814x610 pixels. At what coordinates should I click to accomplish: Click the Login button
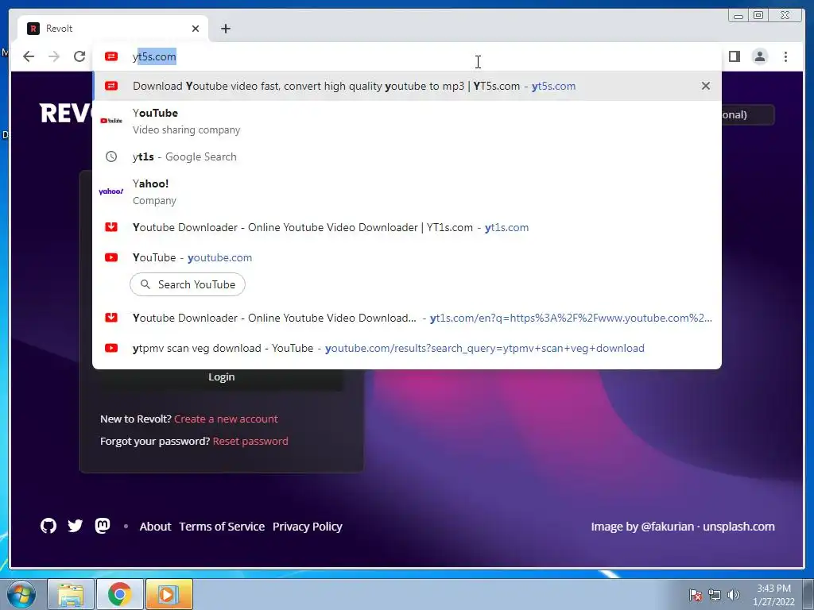point(221,377)
